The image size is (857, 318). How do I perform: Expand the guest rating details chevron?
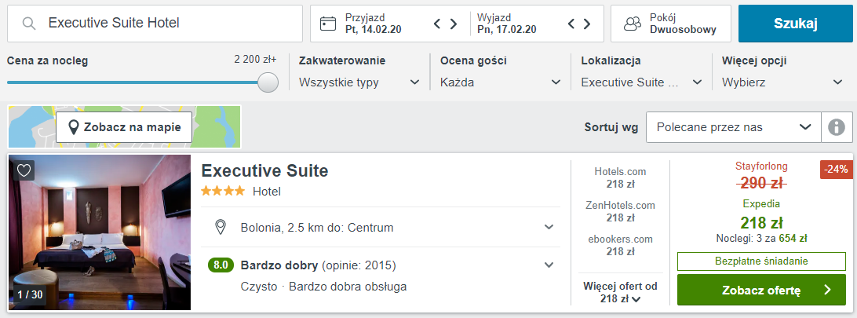click(x=549, y=265)
